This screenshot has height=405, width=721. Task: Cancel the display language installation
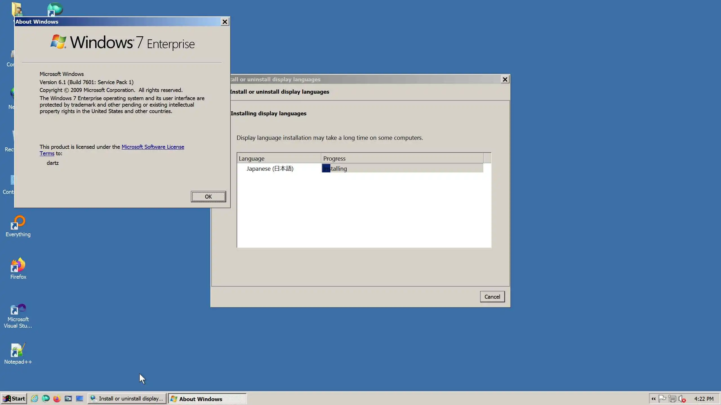(492, 297)
